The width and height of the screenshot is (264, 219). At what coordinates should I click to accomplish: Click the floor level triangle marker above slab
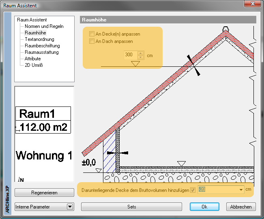tap(181, 164)
